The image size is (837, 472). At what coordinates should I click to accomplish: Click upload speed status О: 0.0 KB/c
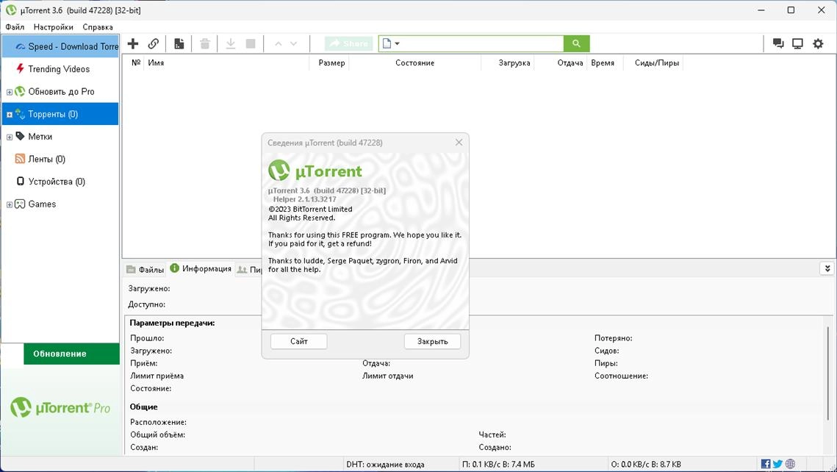pos(646,465)
